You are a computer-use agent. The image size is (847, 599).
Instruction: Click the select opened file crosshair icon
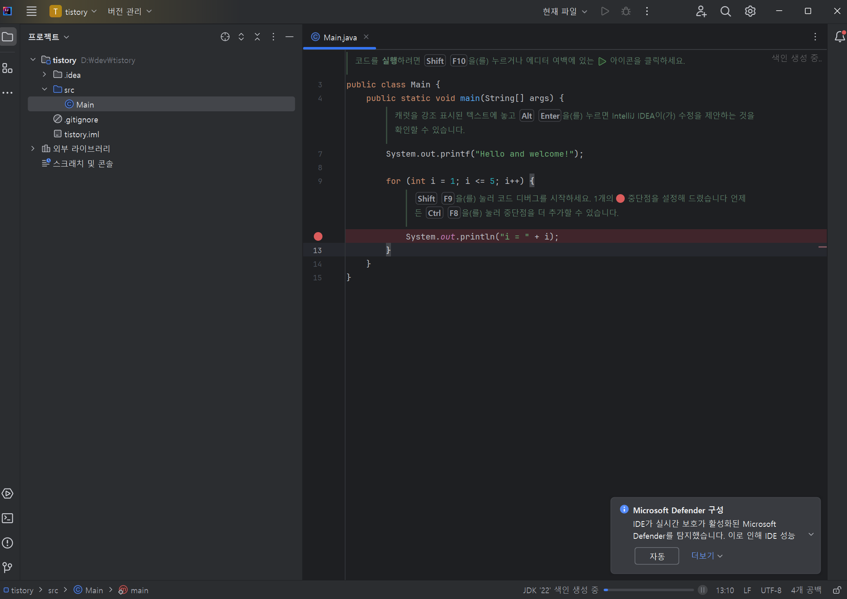[x=225, y=37]
